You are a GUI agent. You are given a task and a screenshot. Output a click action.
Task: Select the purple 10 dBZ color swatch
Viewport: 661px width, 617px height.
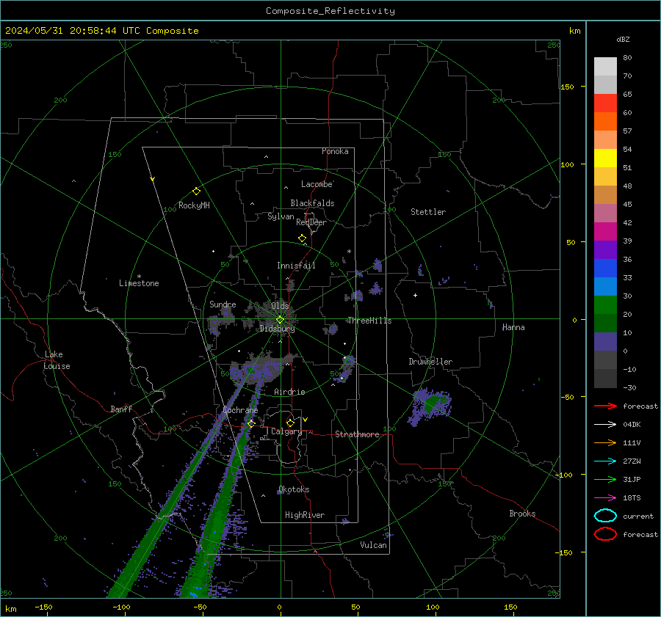[x=605, y=341]
